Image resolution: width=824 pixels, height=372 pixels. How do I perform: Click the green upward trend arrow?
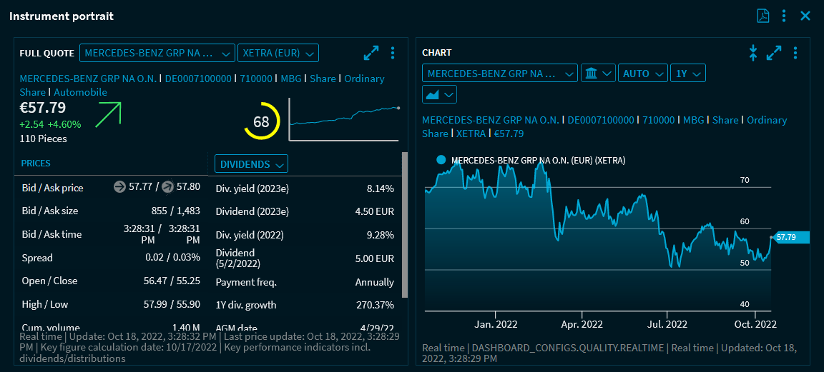pyautogui.click(x=108, y=114)
